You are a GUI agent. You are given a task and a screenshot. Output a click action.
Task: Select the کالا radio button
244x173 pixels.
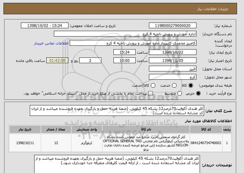(x=191, y=85)
